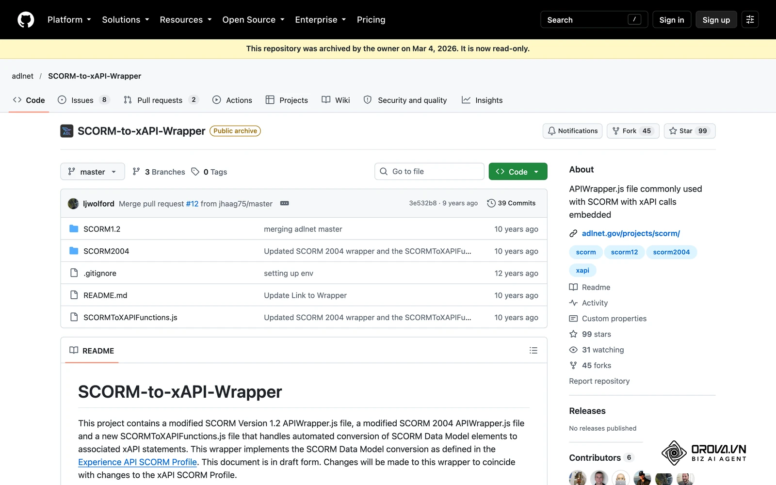This screenshot has height=485, width=776.
Task: Click the SCORMToXAPIFunctions.js file icon
Action: click(x=74, y=317)
